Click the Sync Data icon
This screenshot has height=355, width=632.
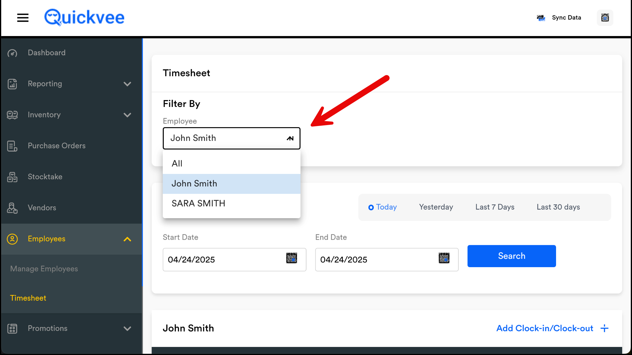[541, 18]
